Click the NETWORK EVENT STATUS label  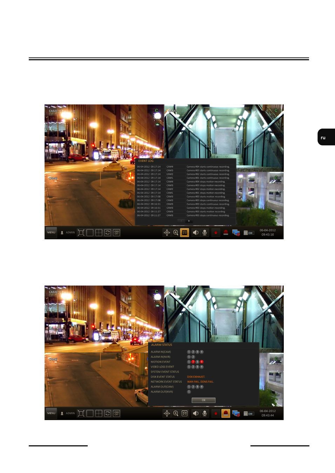coord(166,382)
